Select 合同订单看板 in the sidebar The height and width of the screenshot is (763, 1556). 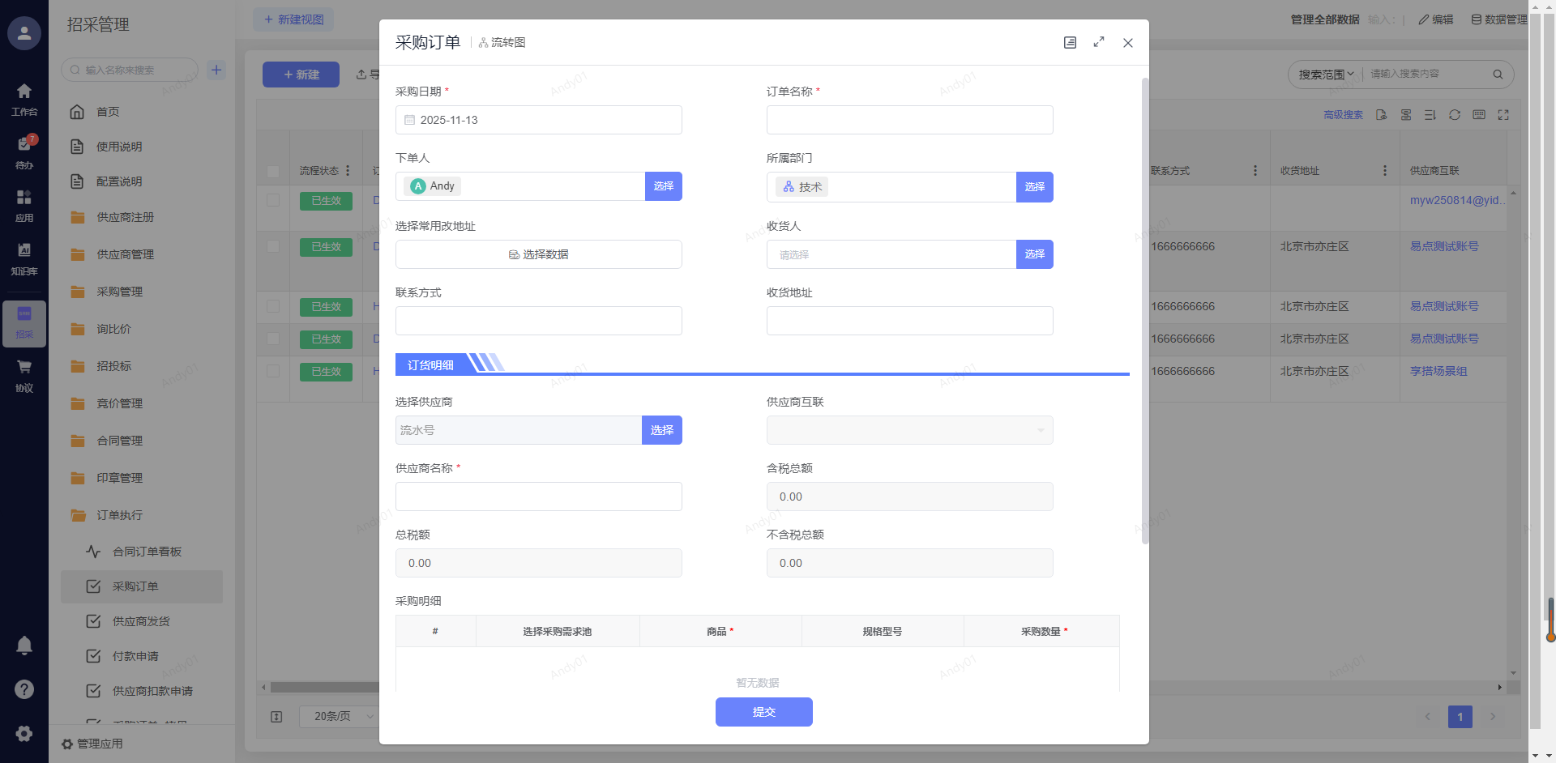coord(147,552)
